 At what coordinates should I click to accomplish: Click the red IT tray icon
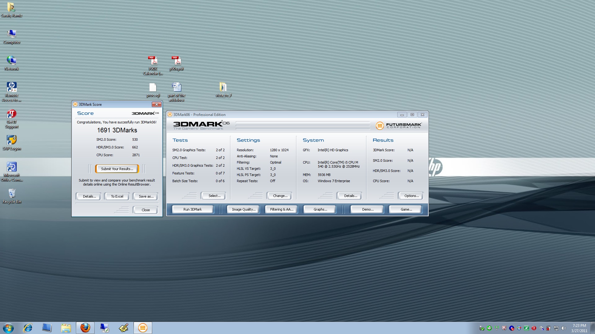(534, 328)
